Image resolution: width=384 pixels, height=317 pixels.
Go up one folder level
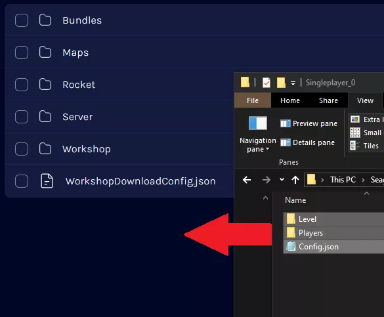[x=295, y=180]
